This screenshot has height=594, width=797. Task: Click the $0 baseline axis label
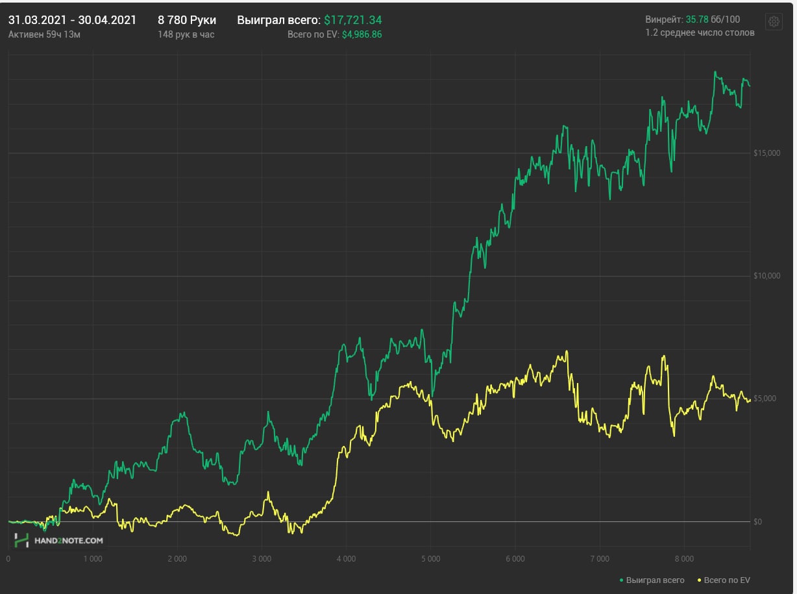click(757, 522)
